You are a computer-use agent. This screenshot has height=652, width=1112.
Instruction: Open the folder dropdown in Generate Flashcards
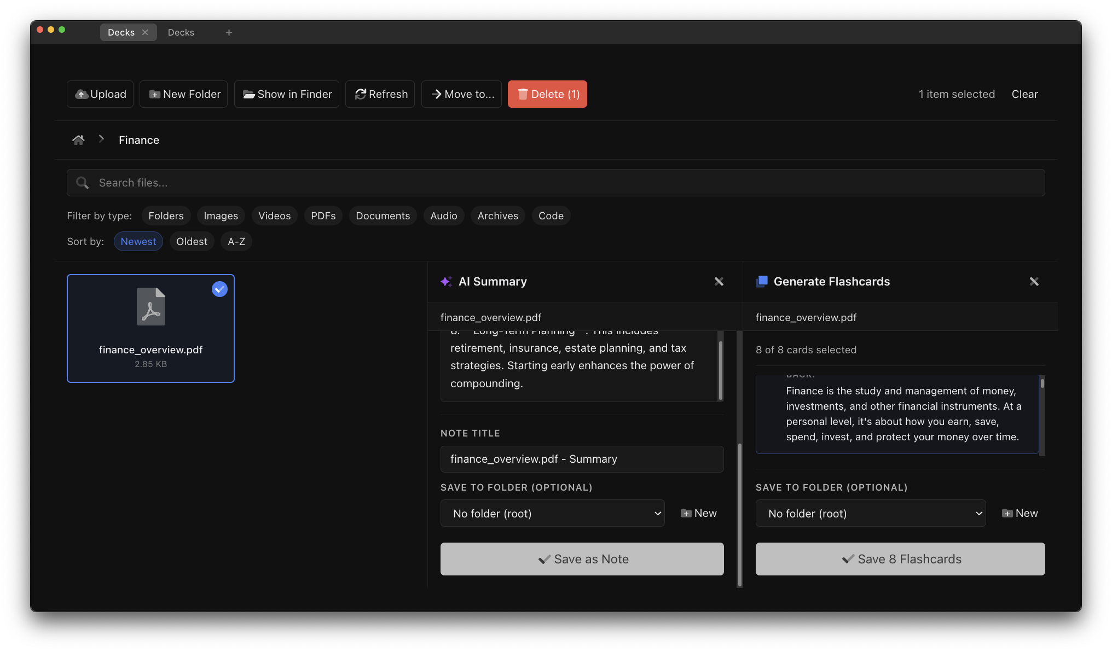tap(870, 513)
